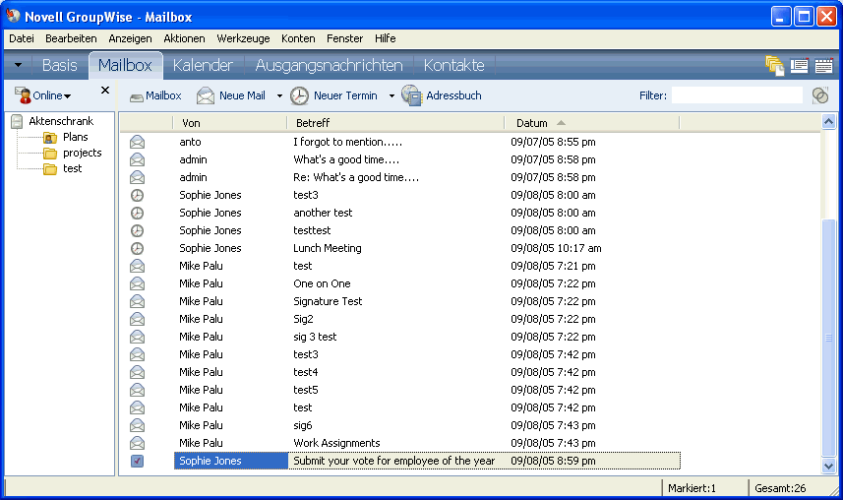Open the Adressbuch icon

(x=412, y=95)
